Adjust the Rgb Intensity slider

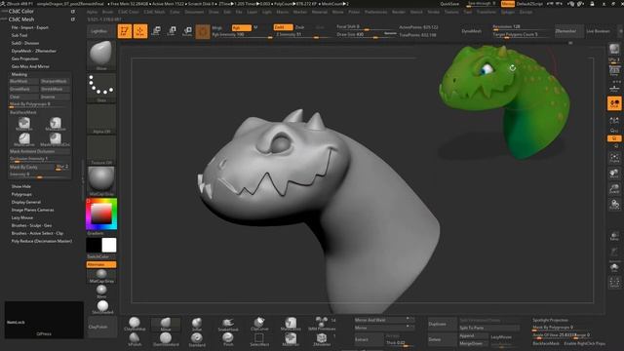coord(242,35)
